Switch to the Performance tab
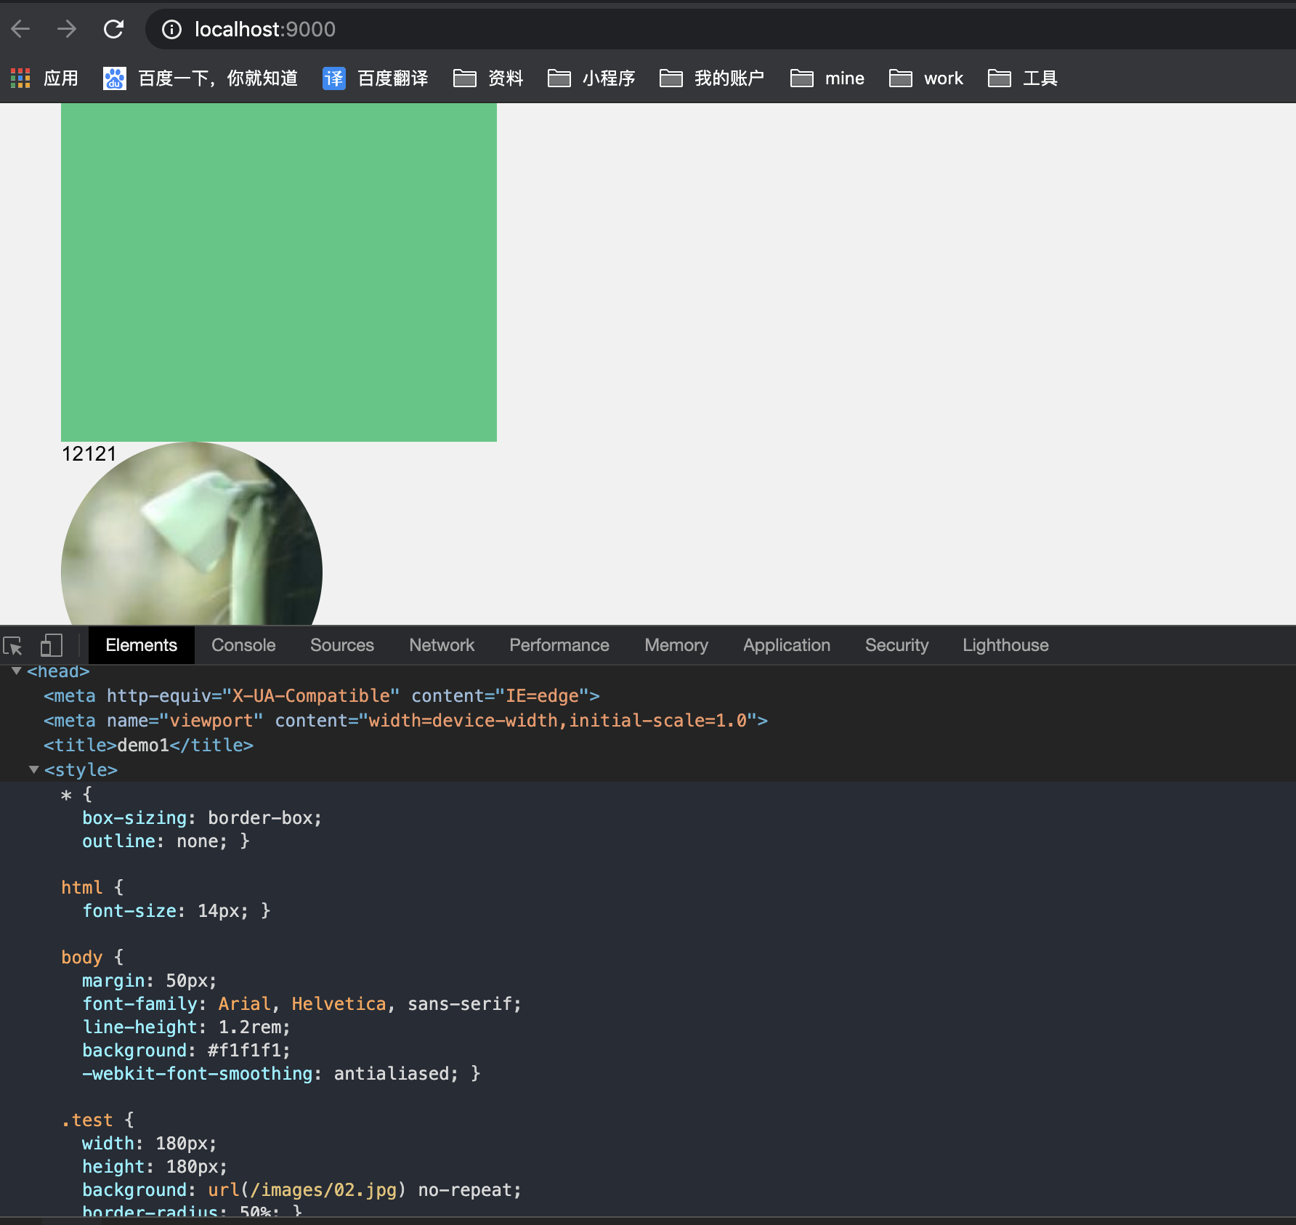 point(559,645)
